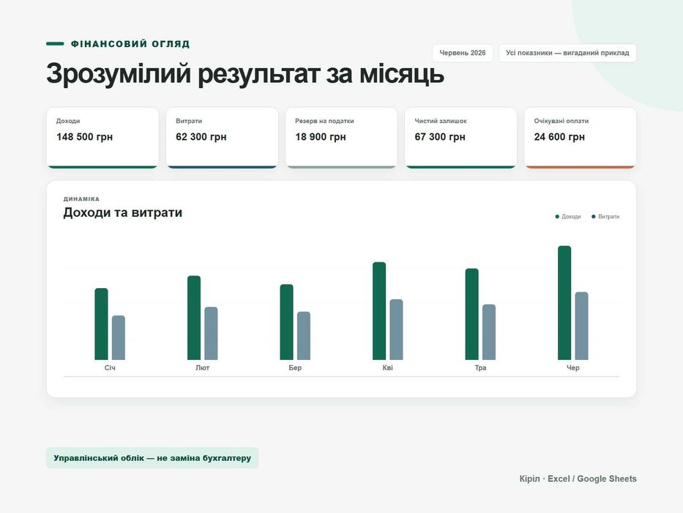Viewport: 683px width, 513px height.
Task: Open the Резерв на податки card
Action: (341, 138)
